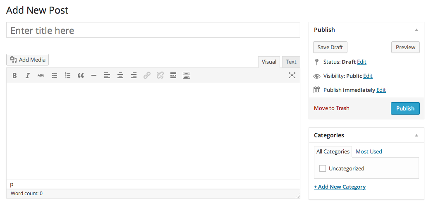Collapse the Categories panel
The width and height of the screenshot is (431, 206).
pos(417,135)
